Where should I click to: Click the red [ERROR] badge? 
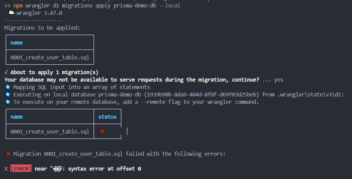coord(21,169)
